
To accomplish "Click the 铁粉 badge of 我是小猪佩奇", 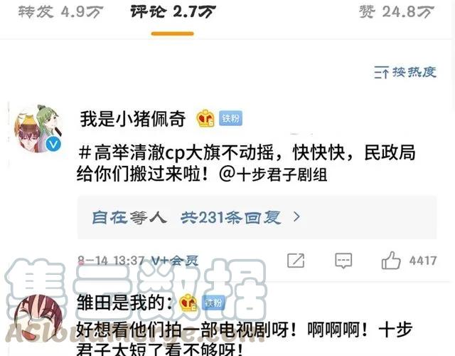I will 230,118.
